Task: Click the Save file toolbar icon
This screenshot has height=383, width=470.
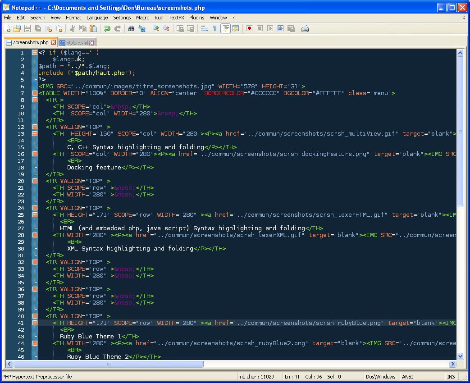Action: pos(27,28)
